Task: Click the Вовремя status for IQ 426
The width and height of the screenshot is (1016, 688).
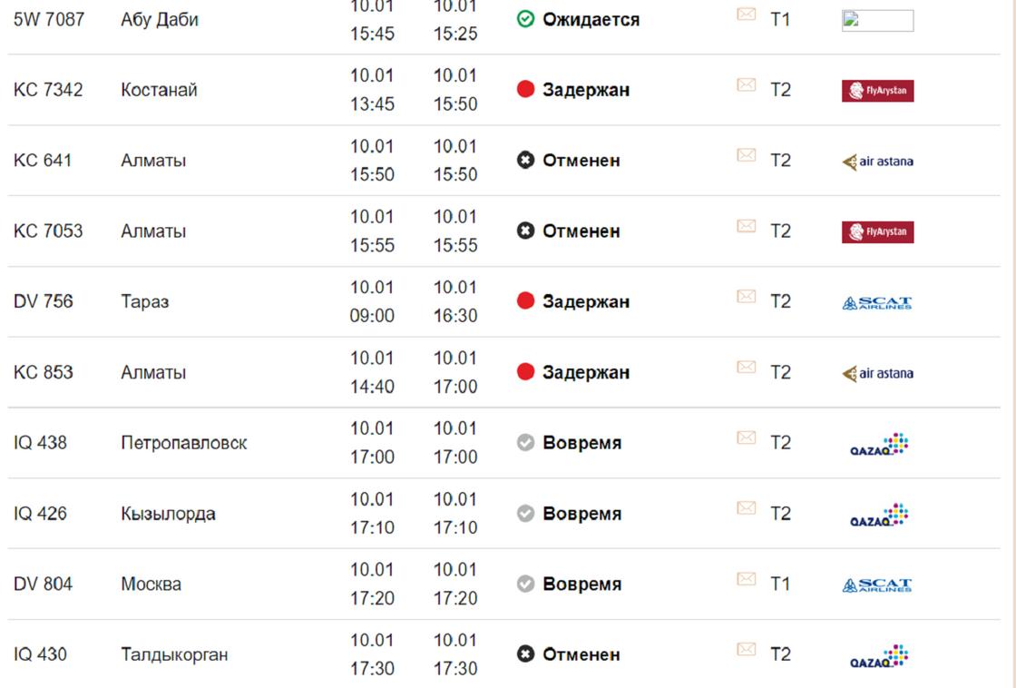Action: [x=581, y=514]
